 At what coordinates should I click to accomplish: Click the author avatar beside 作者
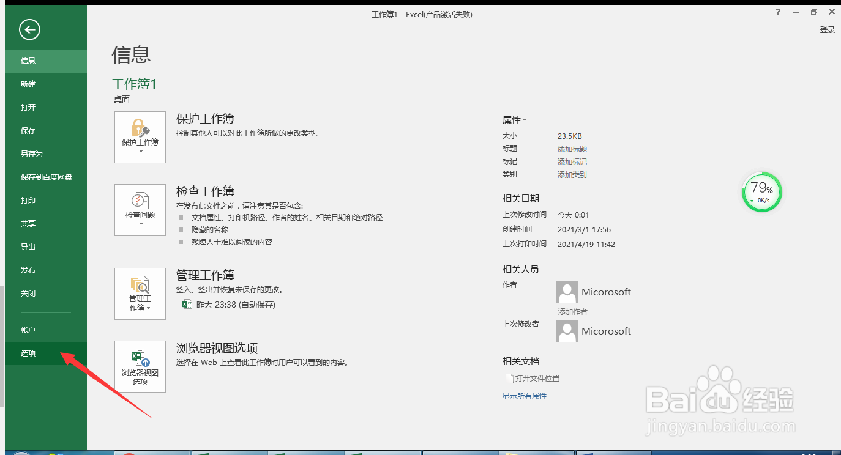[x=567, y=292]
